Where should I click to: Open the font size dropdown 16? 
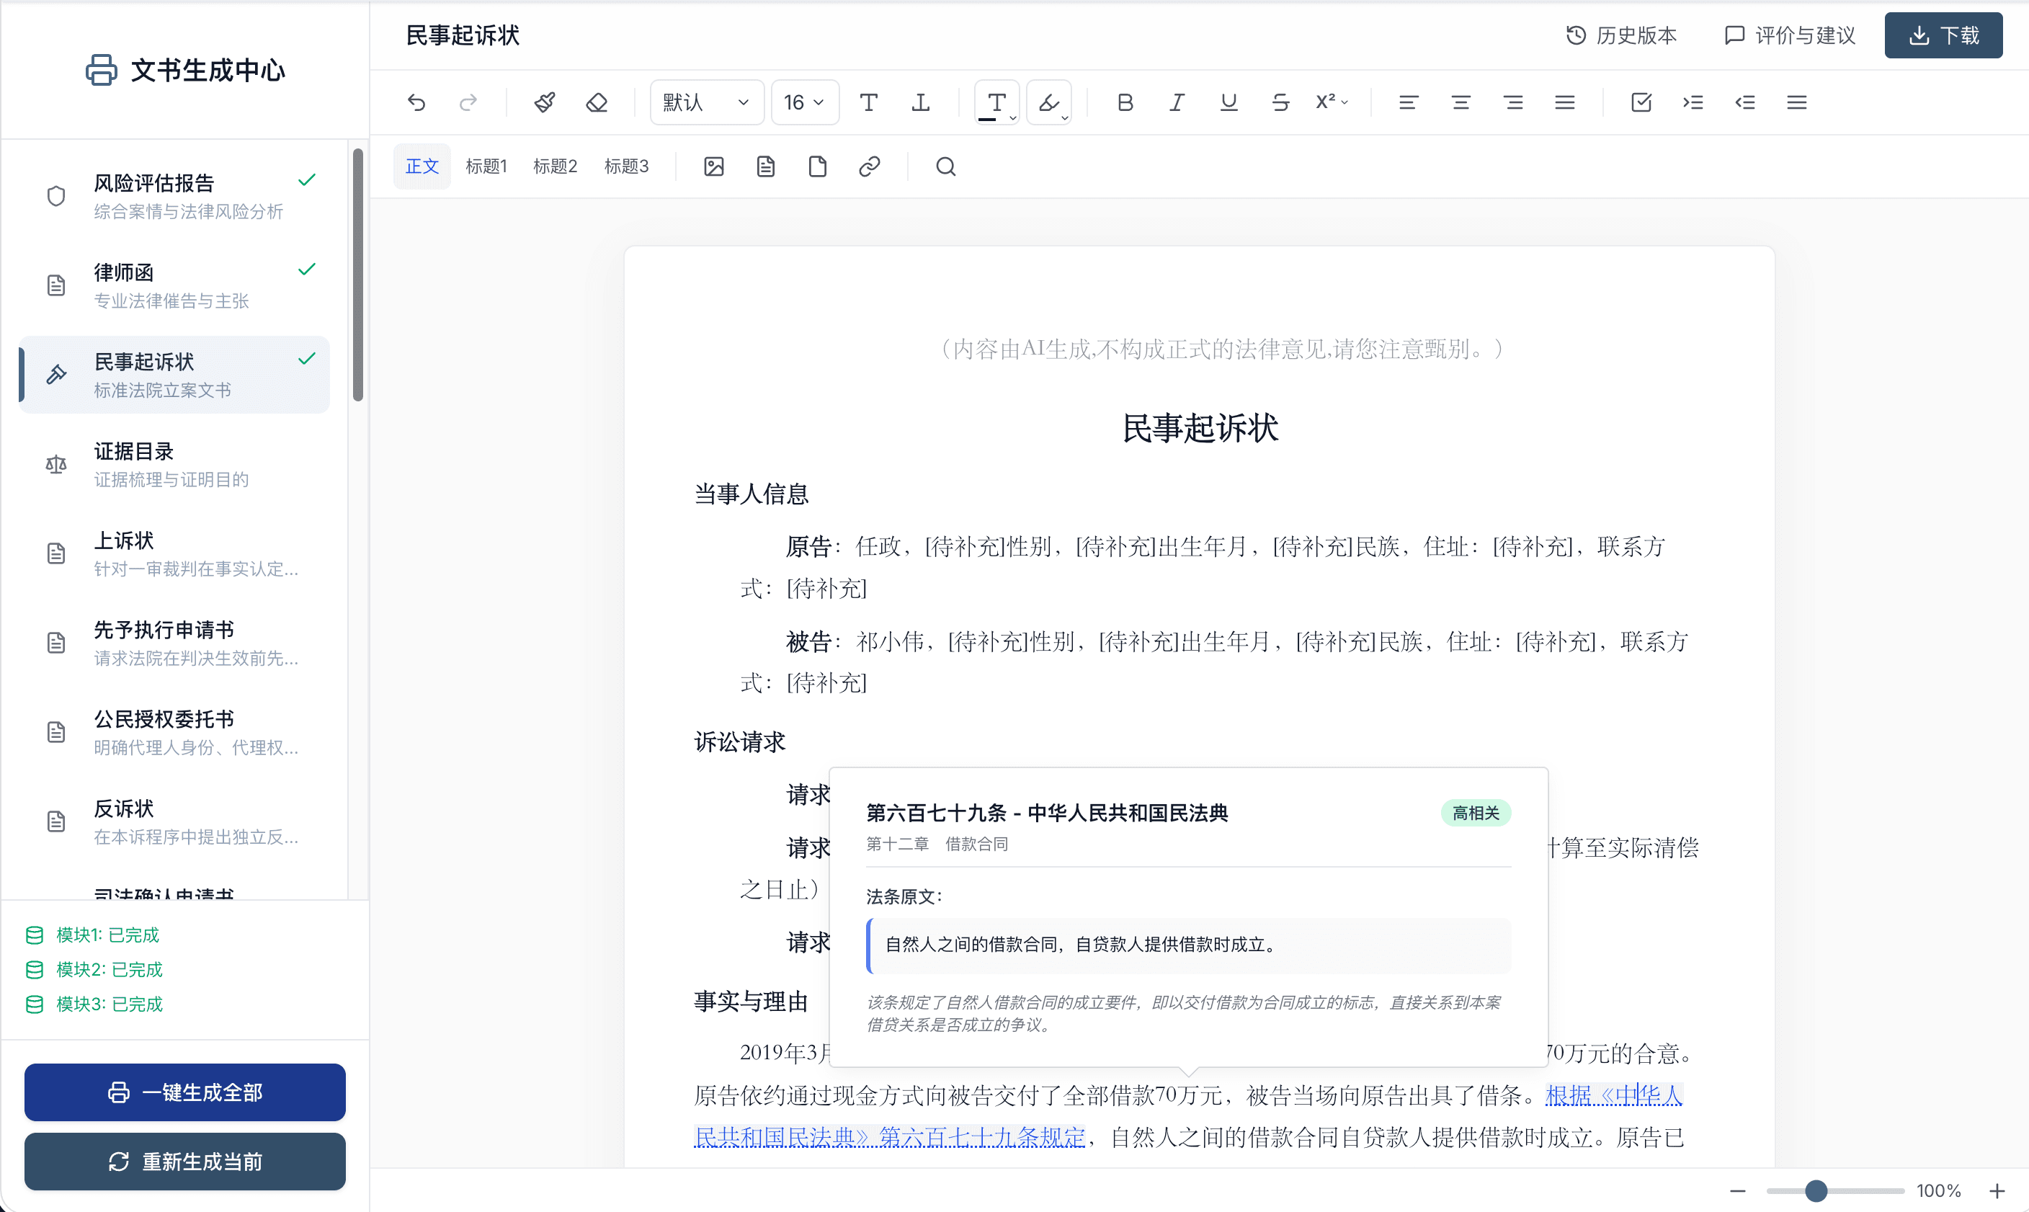pyautogui.click(x=804, y=102)
